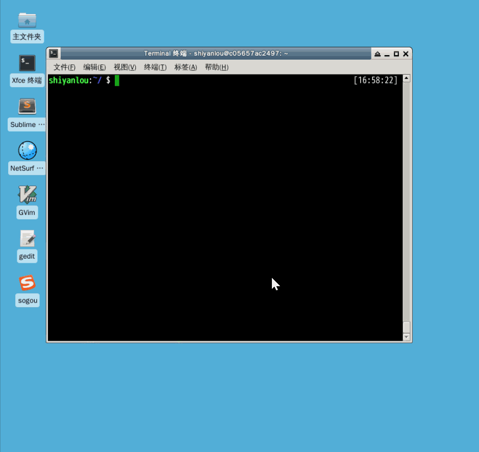The width and height of the screenshot is (479, 452).
Task: Click the terminal scrollbar up arrow
Action: coord(406,78)
